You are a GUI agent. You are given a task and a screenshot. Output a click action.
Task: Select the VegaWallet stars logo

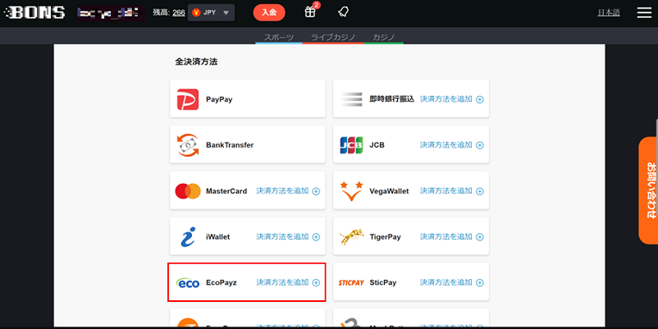pos(352,191)
